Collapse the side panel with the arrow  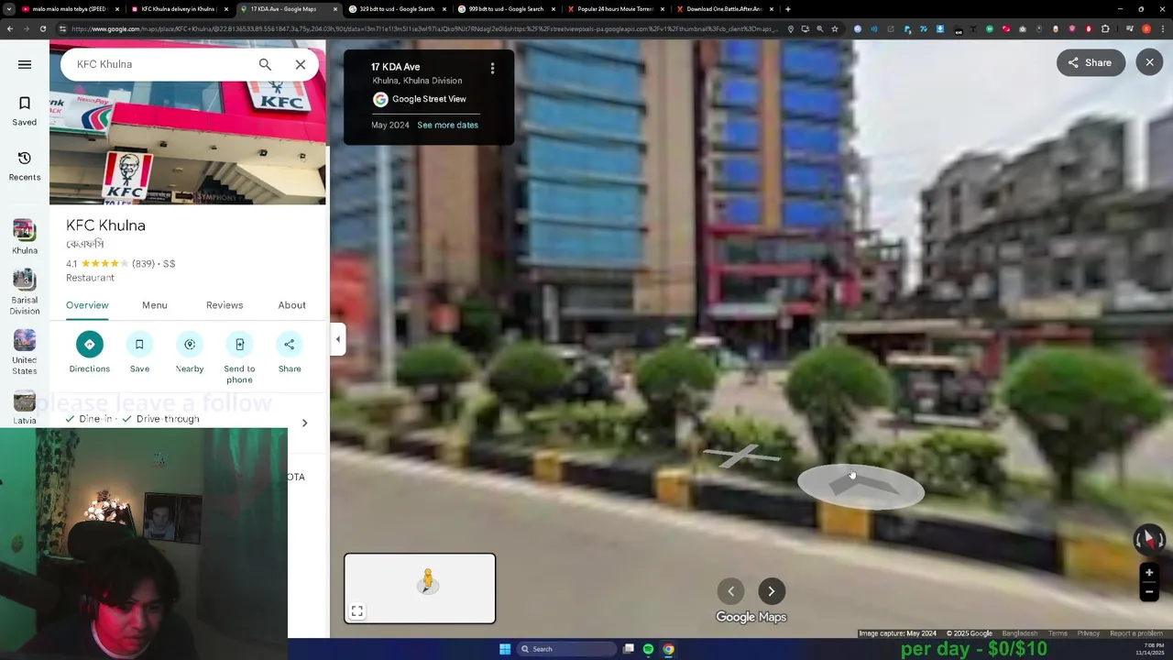(x=337, y=339)
